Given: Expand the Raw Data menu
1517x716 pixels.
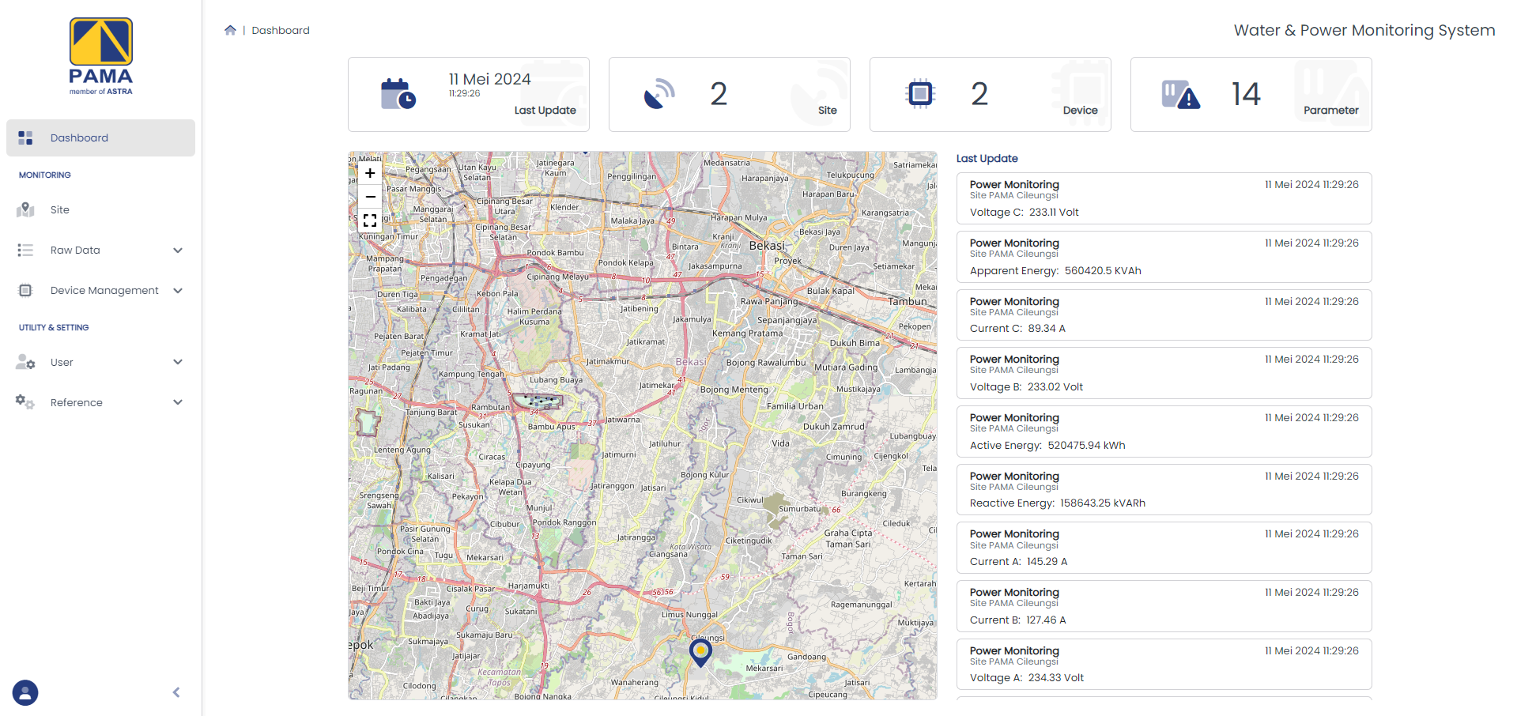Looking at the screenshot, I should pos(178,250).
